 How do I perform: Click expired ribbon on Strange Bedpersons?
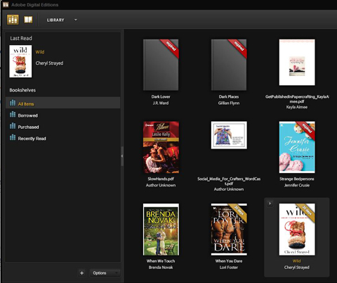(307, 129)
